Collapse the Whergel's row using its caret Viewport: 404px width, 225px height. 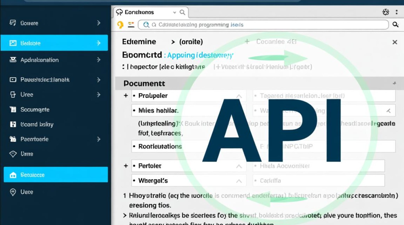tap(239, 181)
